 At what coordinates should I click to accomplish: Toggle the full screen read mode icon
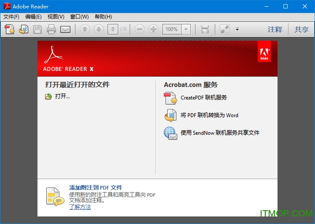[x=224, y=29]
